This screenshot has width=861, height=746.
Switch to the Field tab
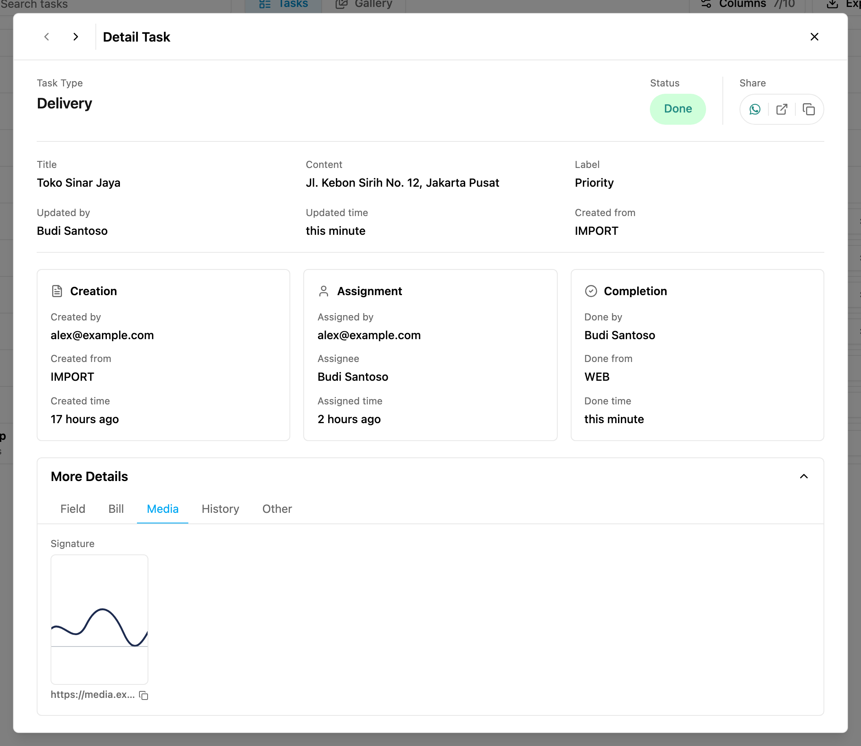click(73, 509)
